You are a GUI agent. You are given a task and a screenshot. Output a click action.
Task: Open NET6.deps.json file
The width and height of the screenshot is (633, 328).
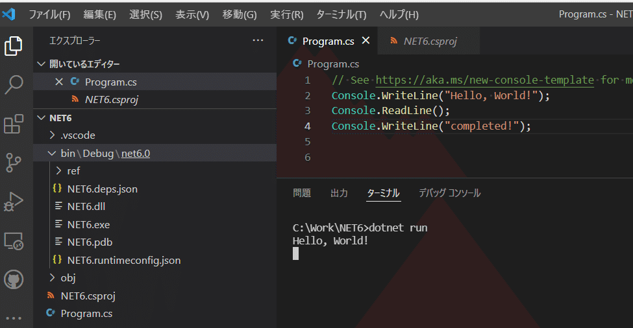click(x=155, y=189)
